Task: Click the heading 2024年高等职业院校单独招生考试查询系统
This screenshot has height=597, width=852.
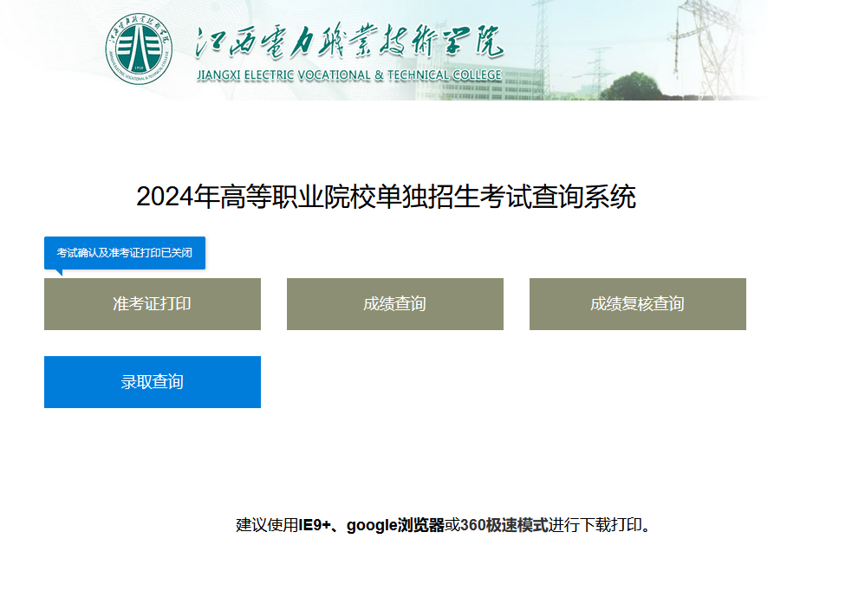Action: (x=386, y=197)
